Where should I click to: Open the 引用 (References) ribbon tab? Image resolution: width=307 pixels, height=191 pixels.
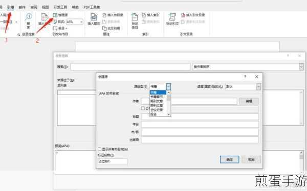click(x=11, y=7)
